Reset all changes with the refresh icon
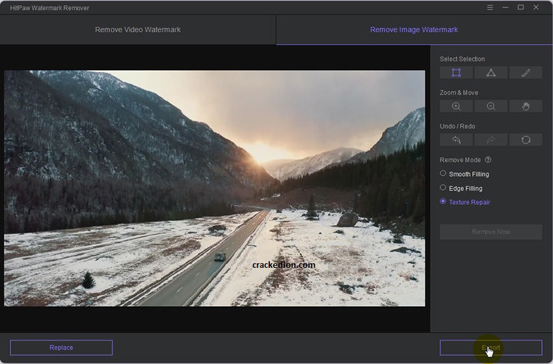The height and width of the screenshot is (364, 553). click(x=526, y=140)
